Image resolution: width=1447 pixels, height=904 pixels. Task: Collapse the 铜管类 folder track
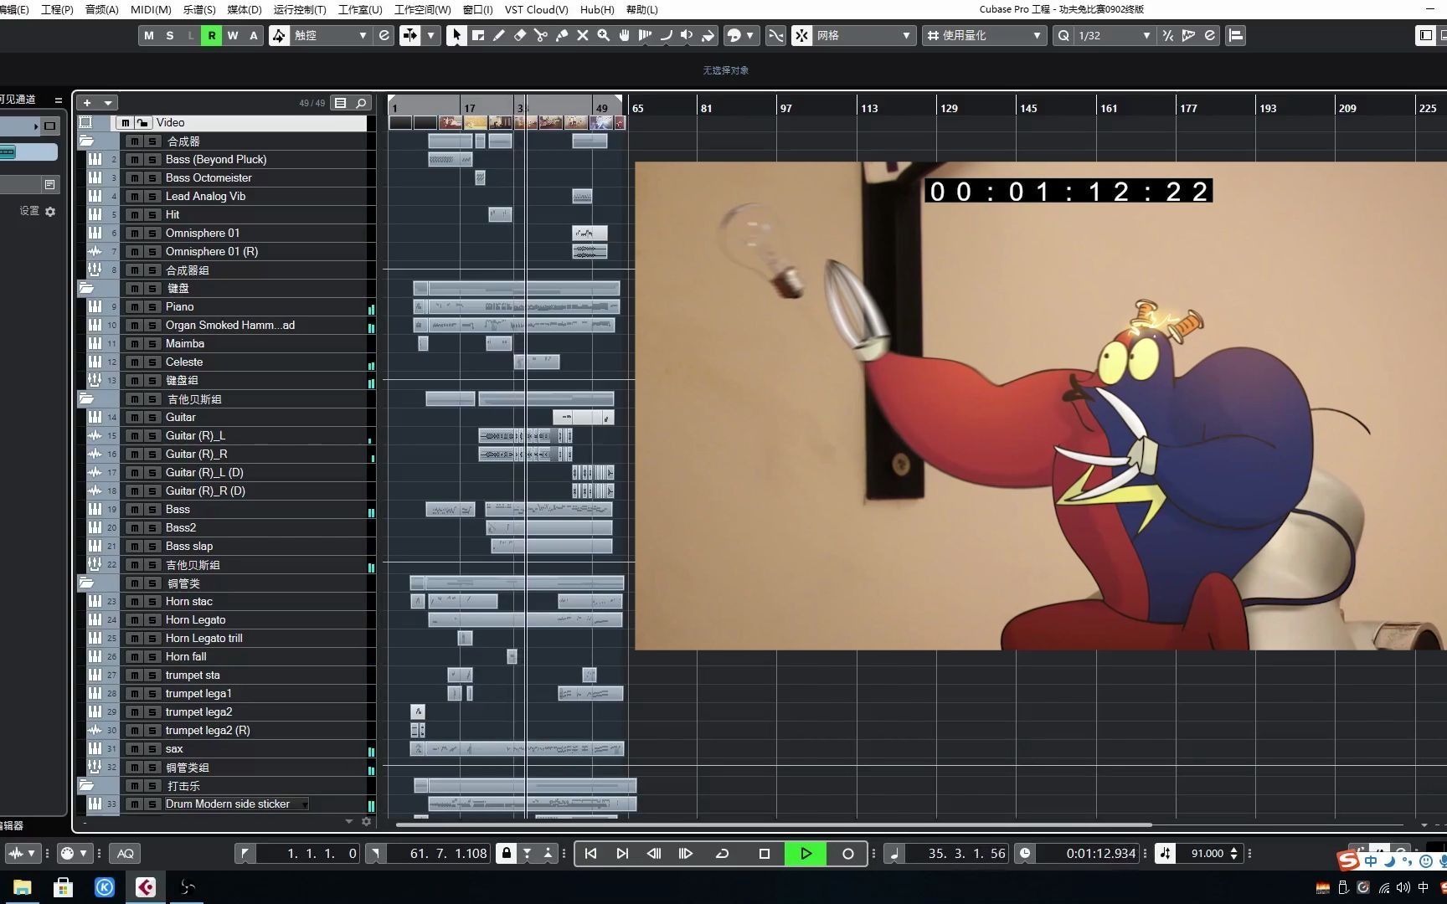pos(86,583)
